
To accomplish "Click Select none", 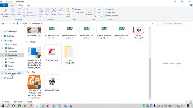I will (x=110, y=12).
